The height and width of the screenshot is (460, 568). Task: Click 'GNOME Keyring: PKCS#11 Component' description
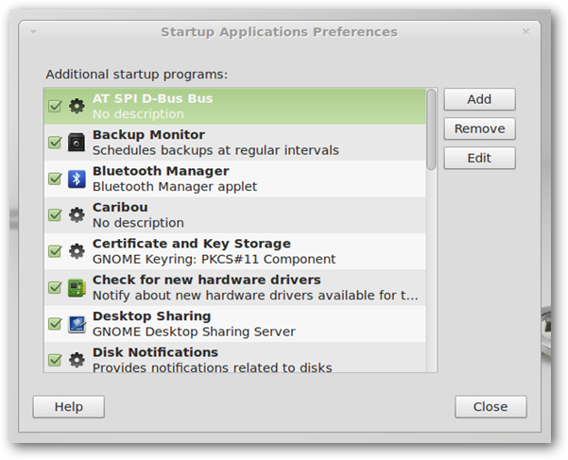click(x=215, y=259)
